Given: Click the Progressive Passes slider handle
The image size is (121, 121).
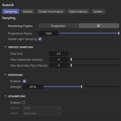Looking at the screenshot, I should pos(119,33).
